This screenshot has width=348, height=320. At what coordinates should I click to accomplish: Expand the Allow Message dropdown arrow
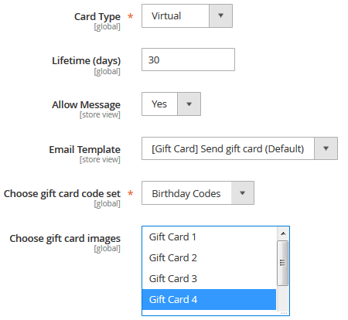(x=189, y=104)
